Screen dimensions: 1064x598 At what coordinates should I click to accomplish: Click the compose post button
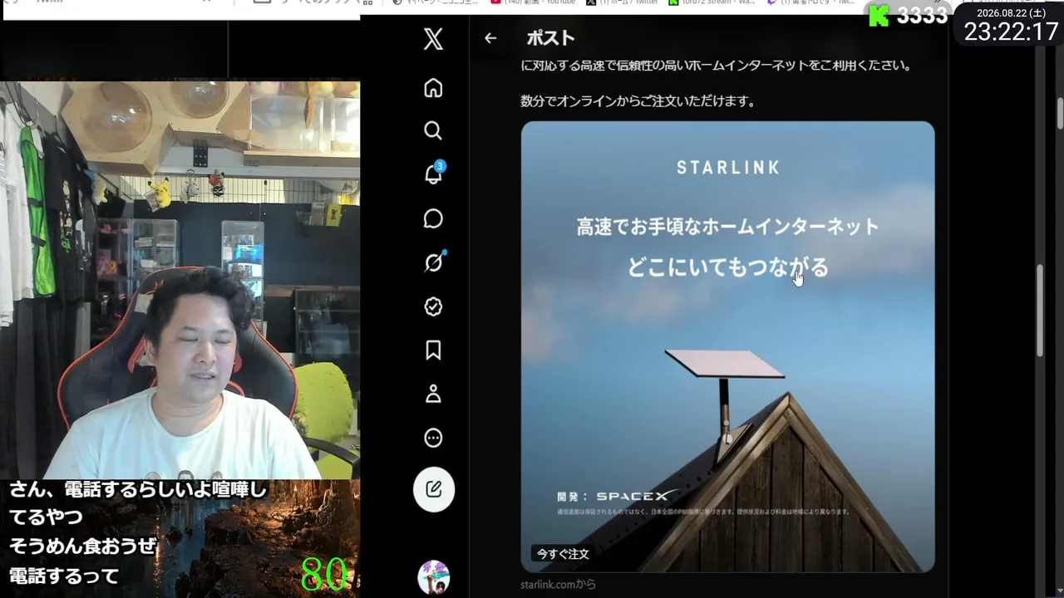point(434,489)
